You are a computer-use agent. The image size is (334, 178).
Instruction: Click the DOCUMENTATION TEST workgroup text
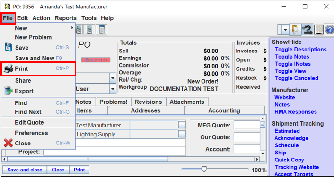point(184,89)
